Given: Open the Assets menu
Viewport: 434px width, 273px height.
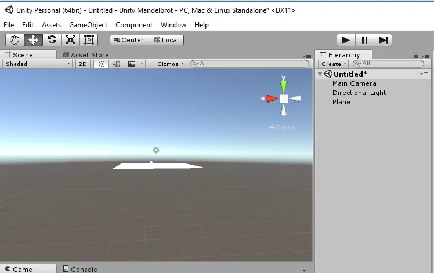Looking at the screenshot, I should [x=51, y=25].
